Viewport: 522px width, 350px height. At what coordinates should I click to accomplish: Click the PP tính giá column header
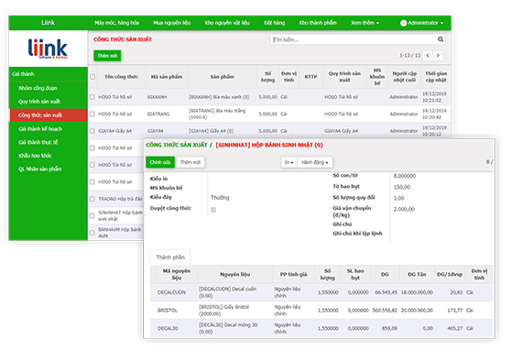tap(293, 274)
